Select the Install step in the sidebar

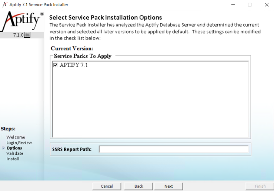point(13,159)
